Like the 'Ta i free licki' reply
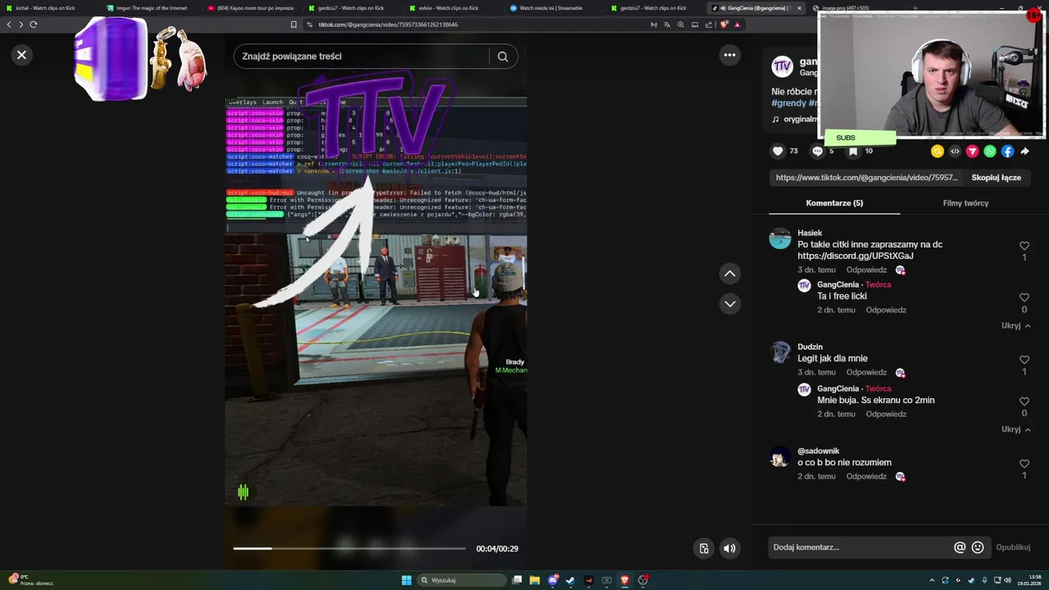The width and height of the screenshot is (1049, 590). point(1024,297)
